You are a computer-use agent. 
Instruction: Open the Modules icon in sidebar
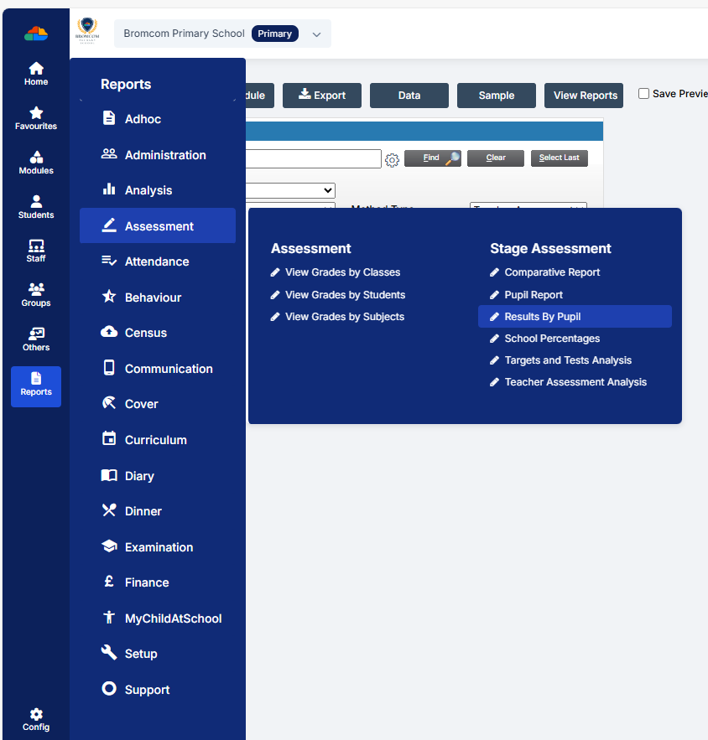(36, 163)
